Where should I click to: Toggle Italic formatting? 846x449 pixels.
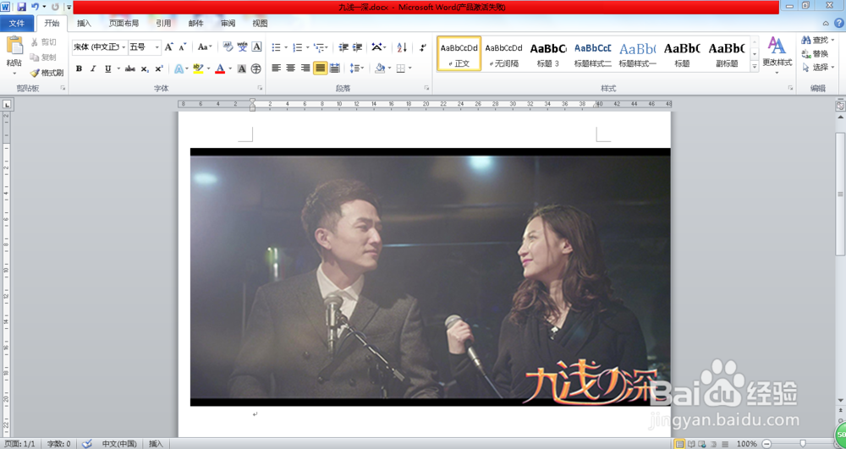(x=93, y=68)
